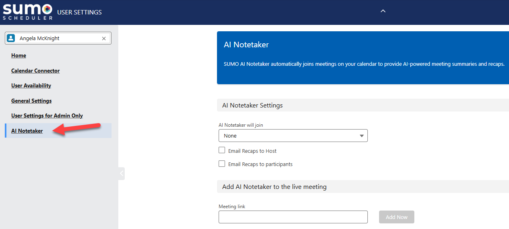
Task: Select the AI Notetaker sidebar item
Action: click(27, 131)
